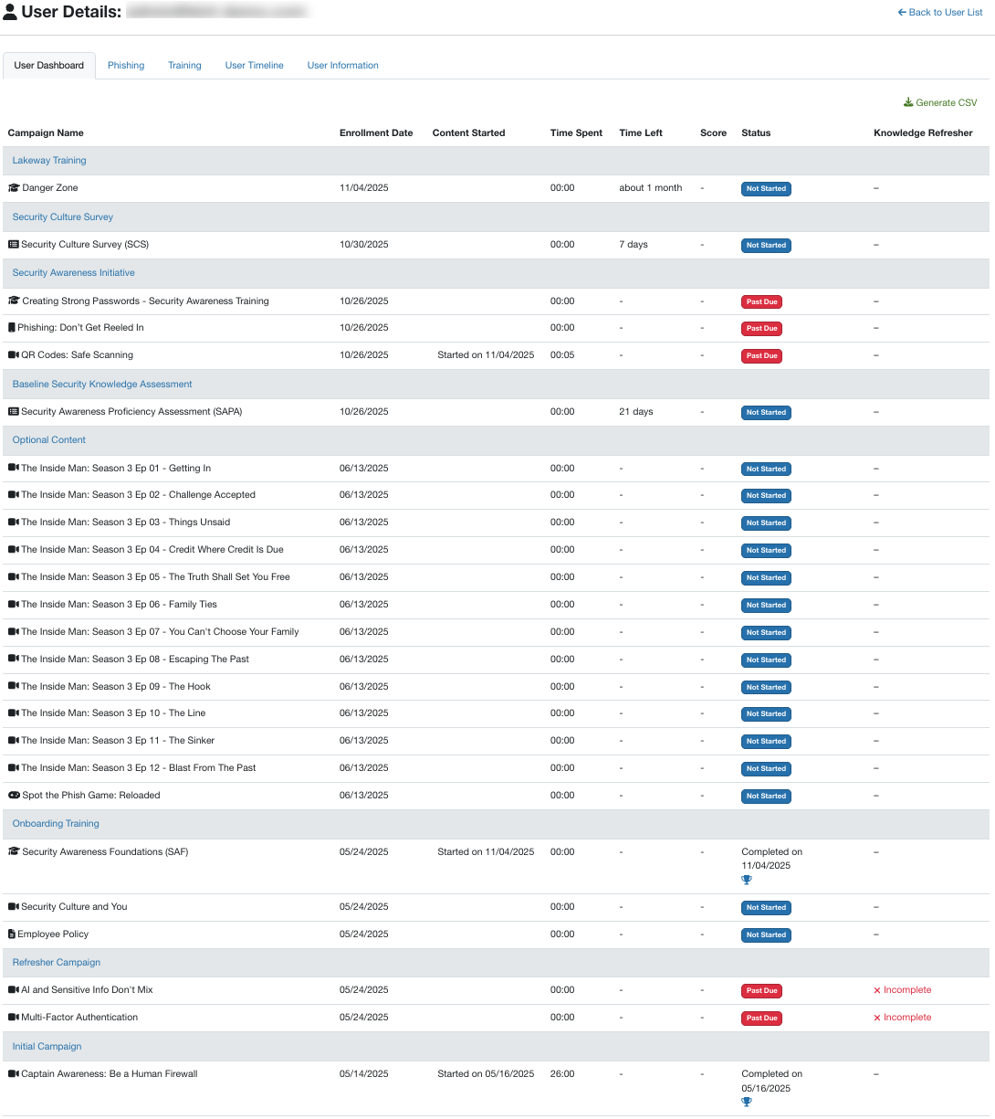
Task: Open the User Timeline tab
Action: point(254,65)
